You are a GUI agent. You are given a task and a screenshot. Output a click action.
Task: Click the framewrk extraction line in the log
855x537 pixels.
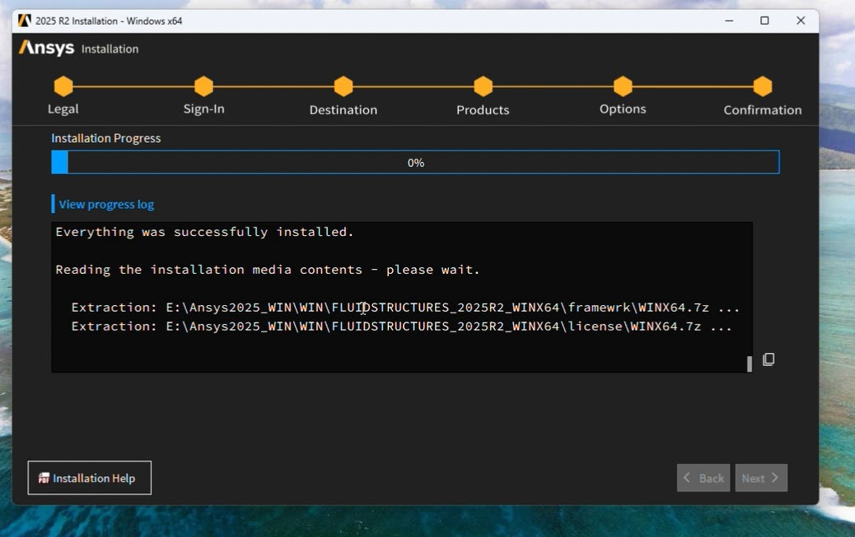tap(405, 308)
